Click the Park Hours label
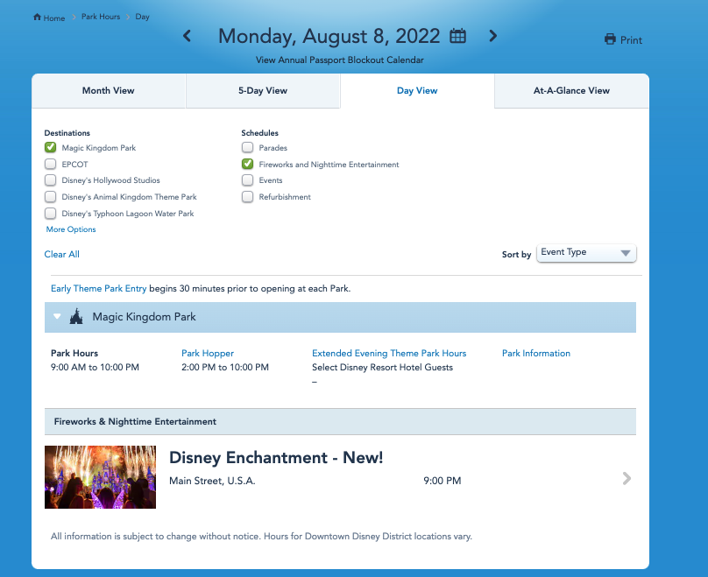Image resolution: width=708 pixels, height=577 pixels. (74, 353)
